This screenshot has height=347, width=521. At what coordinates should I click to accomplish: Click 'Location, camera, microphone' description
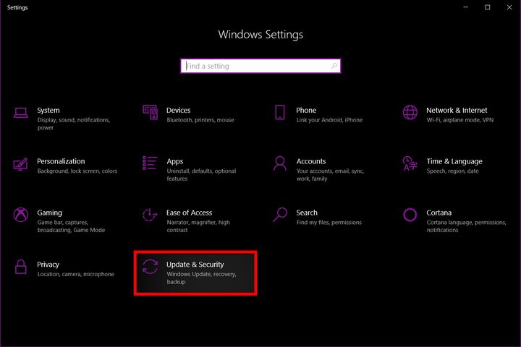pos(75,274)
